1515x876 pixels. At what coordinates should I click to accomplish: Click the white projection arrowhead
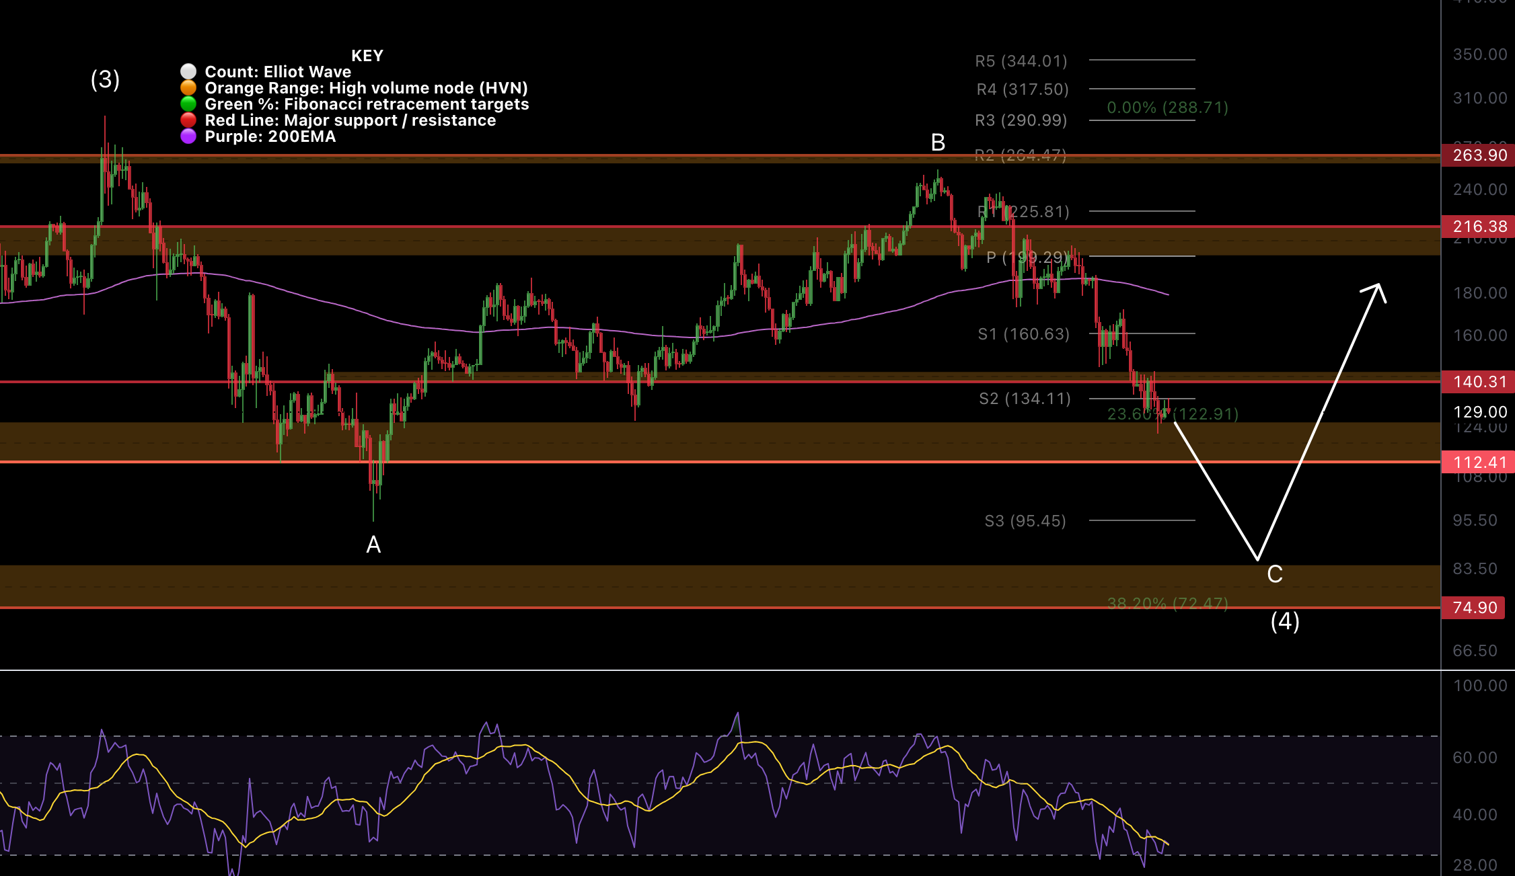(x=1378, y=290)
